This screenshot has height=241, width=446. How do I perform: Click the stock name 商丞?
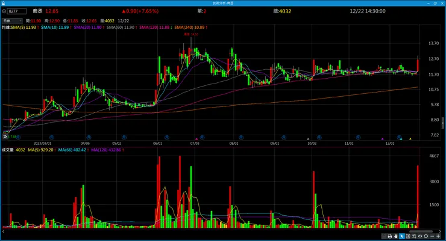tap(37, 11)
